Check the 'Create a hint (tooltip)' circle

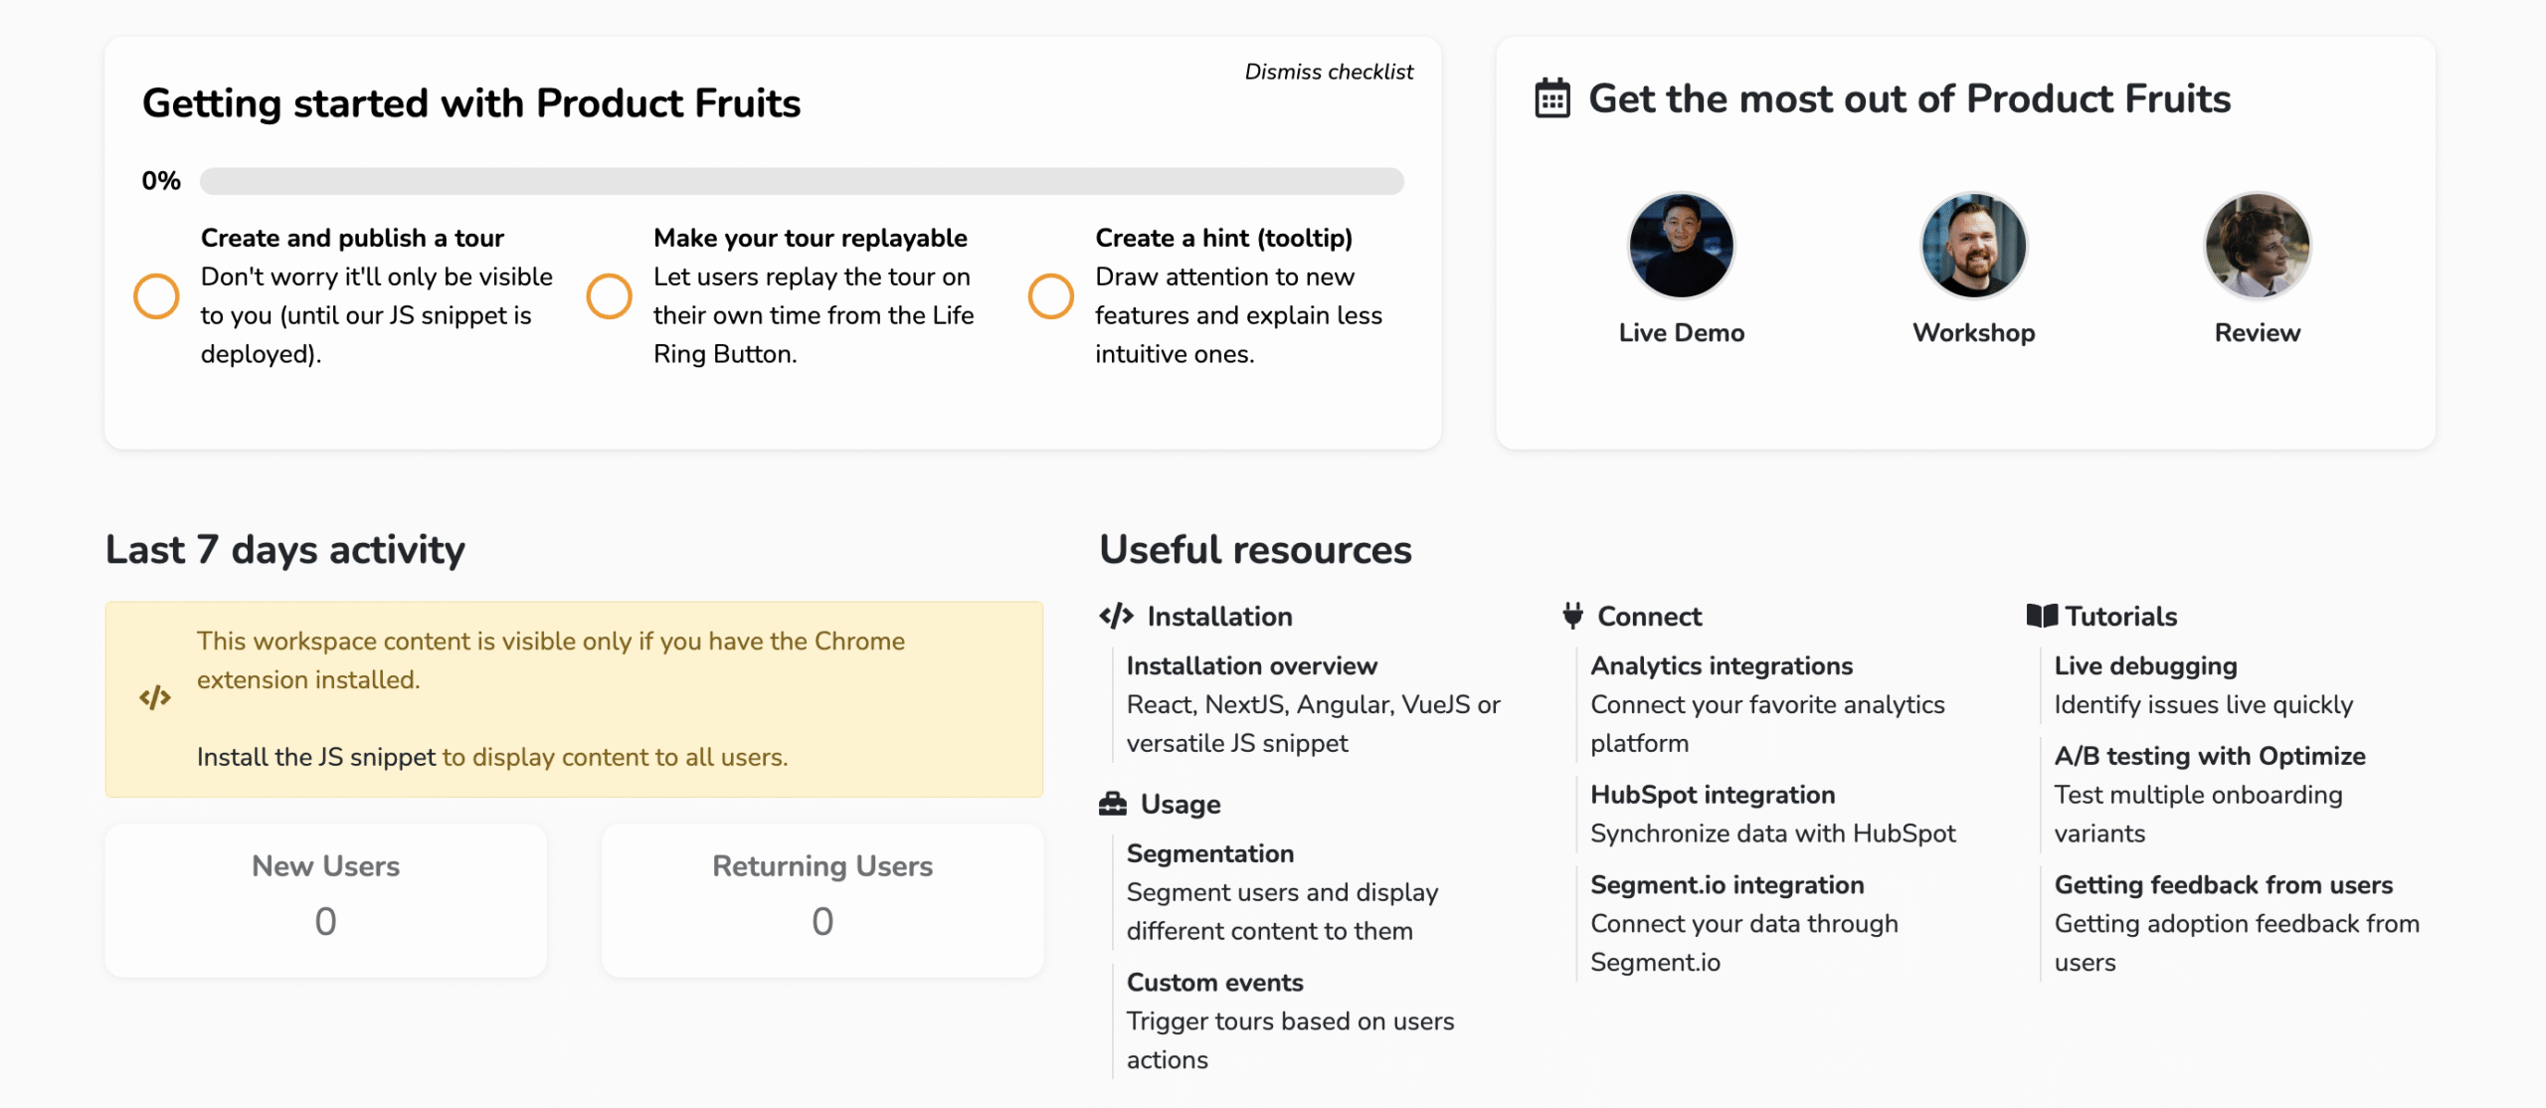click(1050, 296)
